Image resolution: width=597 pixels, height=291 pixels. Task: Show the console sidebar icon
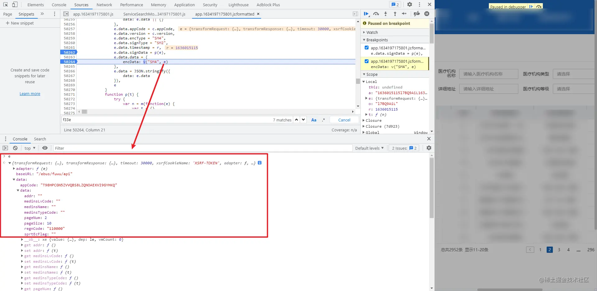pyautogui.click(x=5, y=148)
